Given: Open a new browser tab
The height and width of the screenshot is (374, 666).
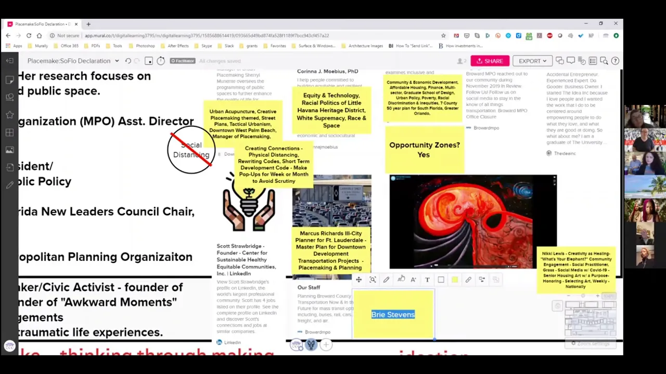Looking at the screenshot, I should (88, 24).
